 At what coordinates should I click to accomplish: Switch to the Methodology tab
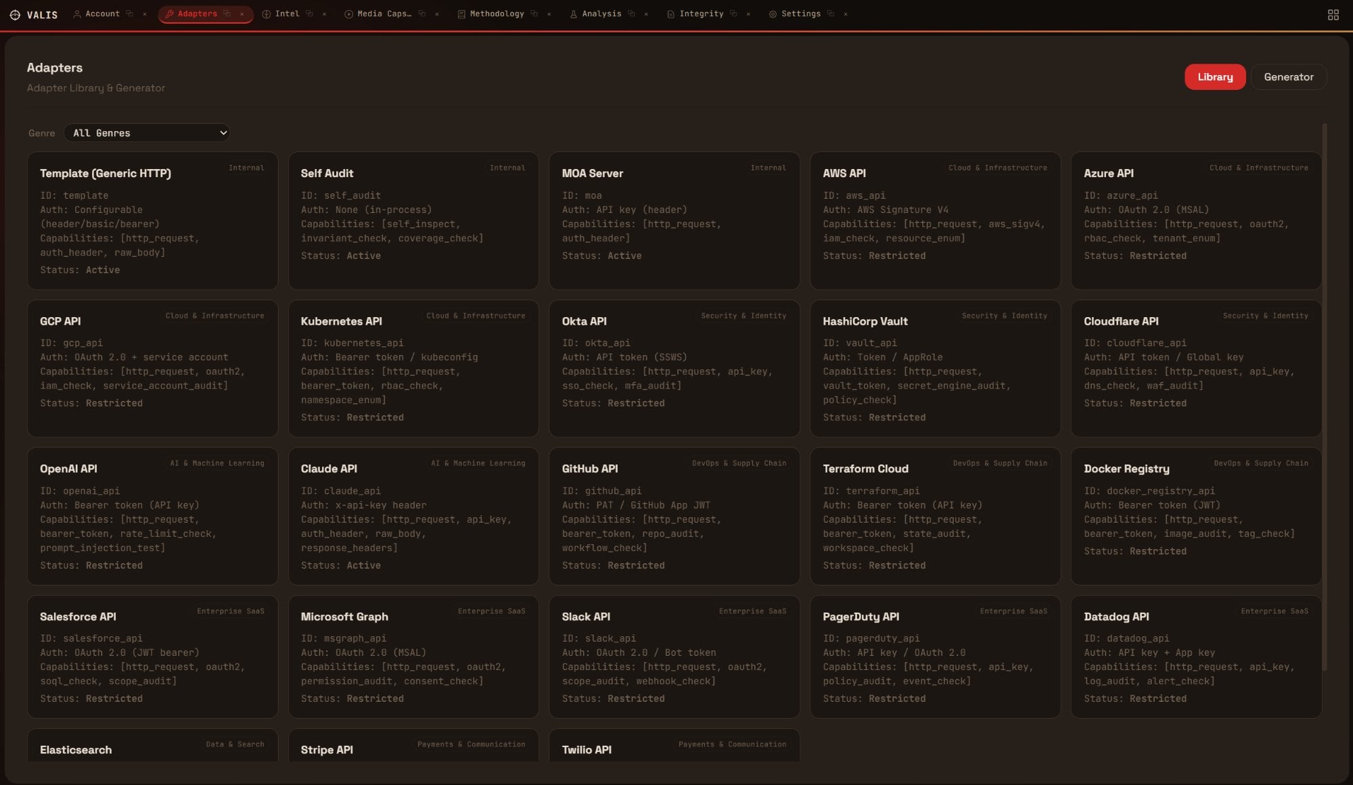[x=497, y=14]
